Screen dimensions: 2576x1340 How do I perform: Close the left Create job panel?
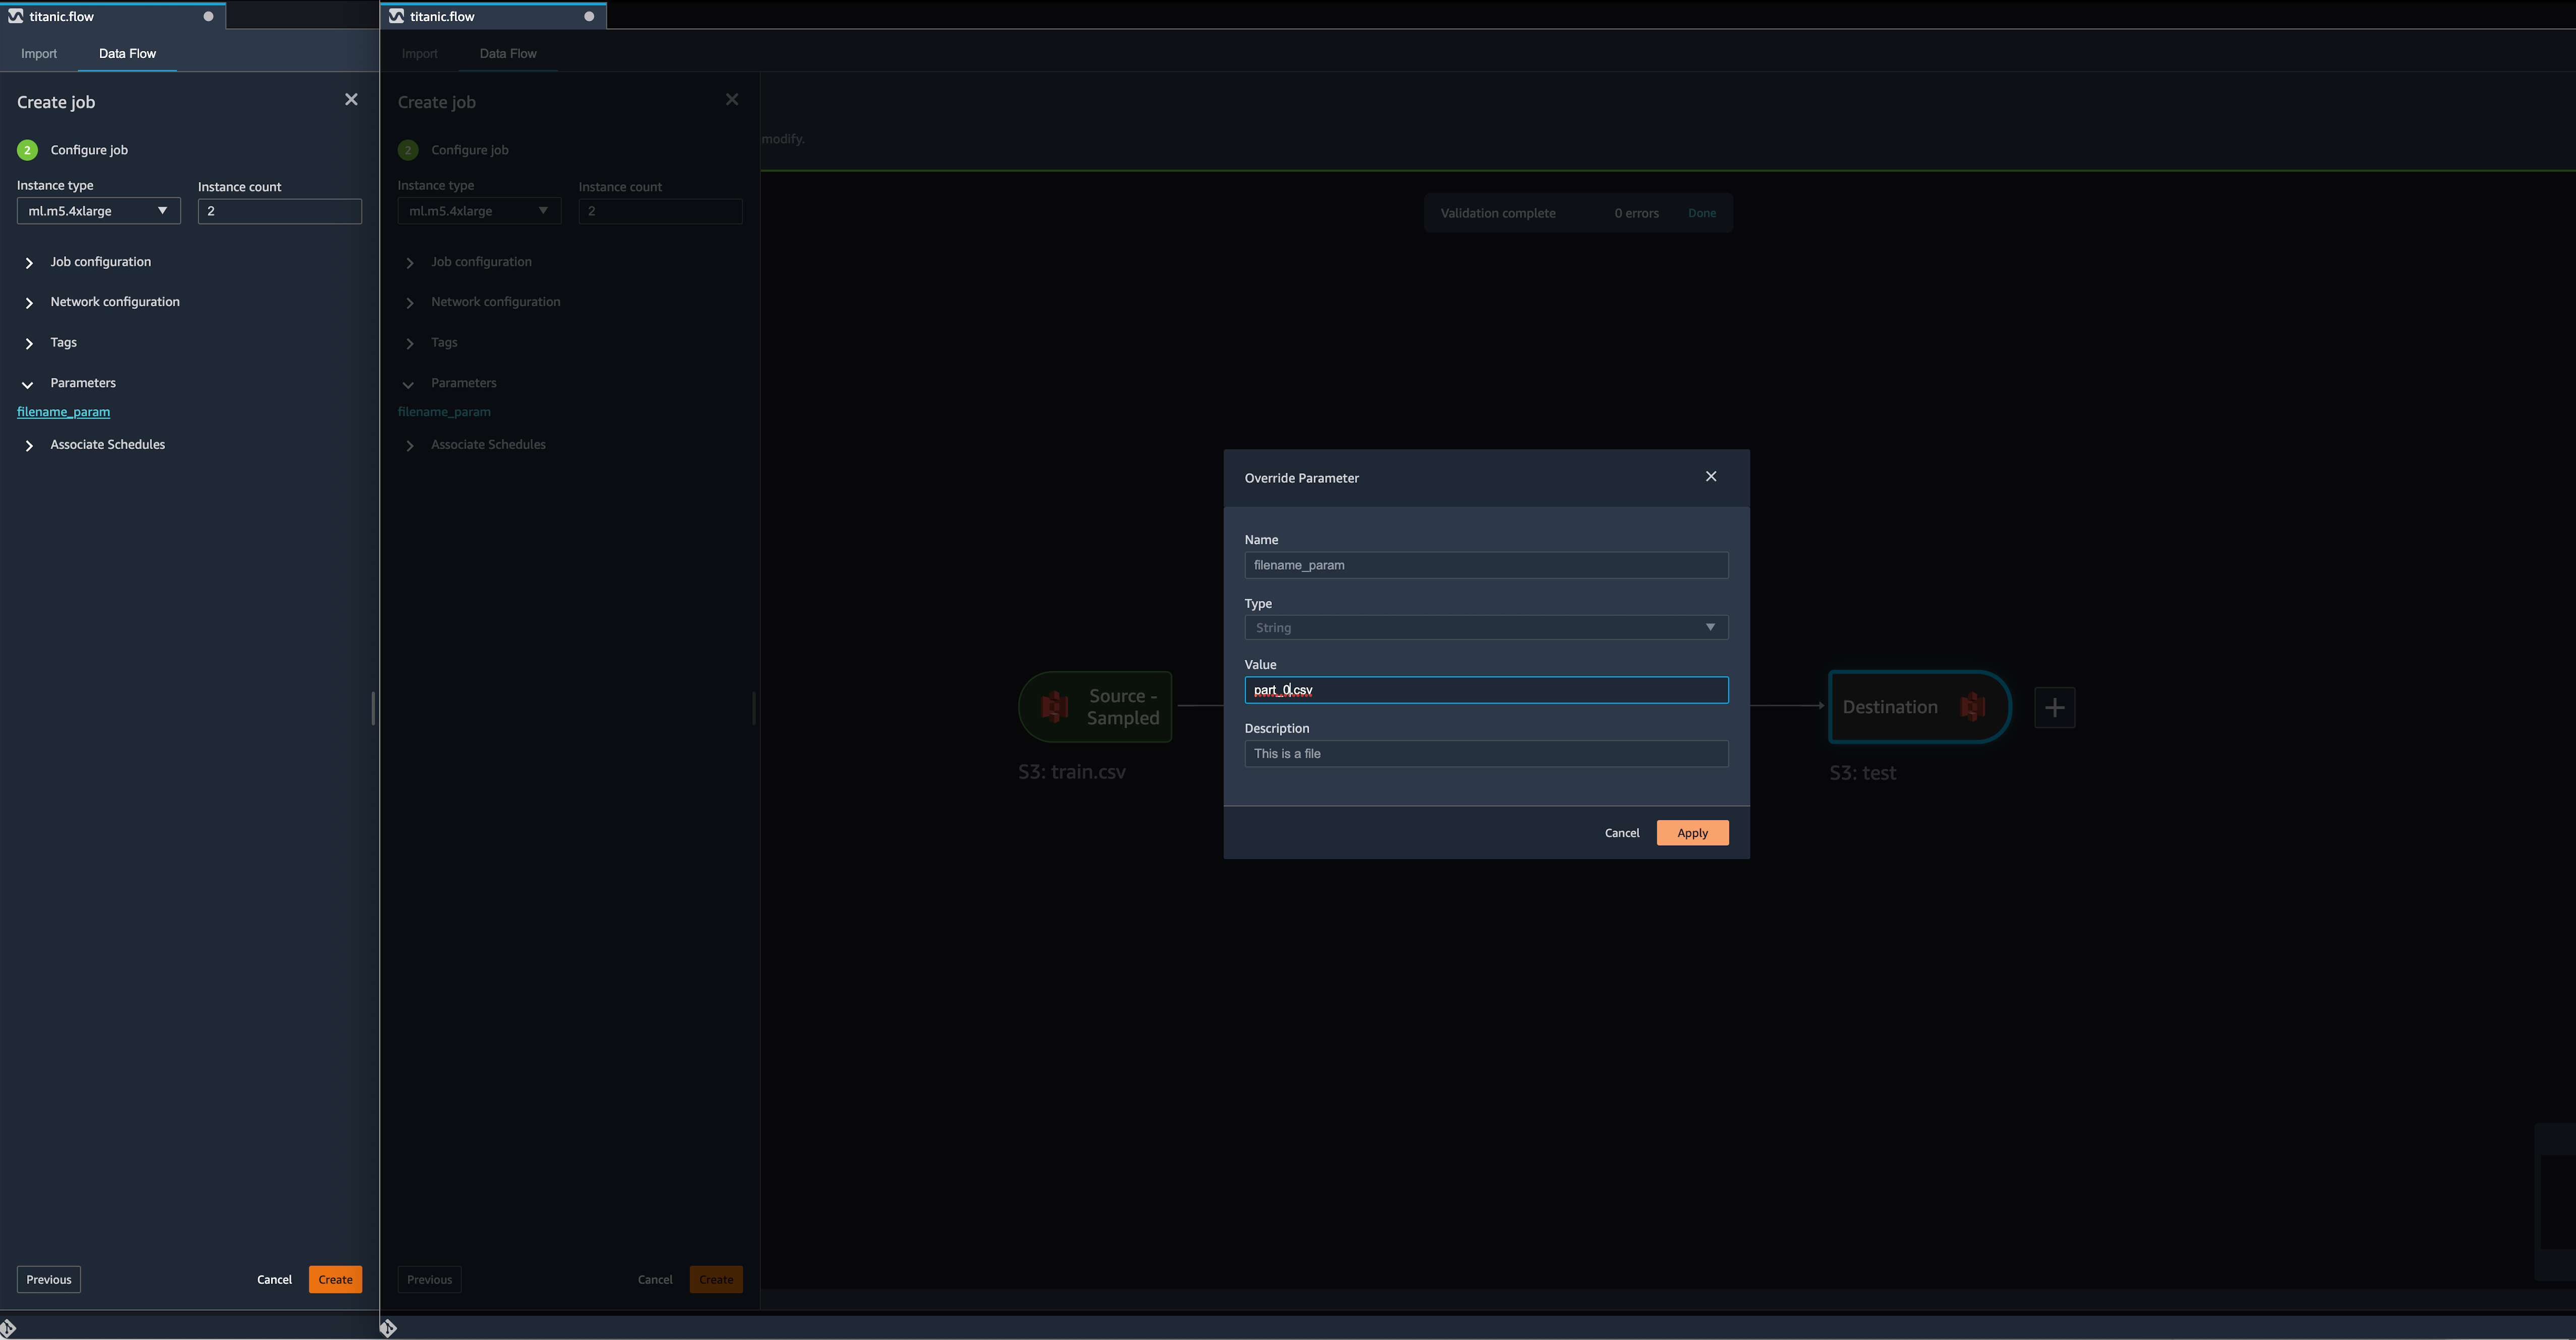point(351,99)
